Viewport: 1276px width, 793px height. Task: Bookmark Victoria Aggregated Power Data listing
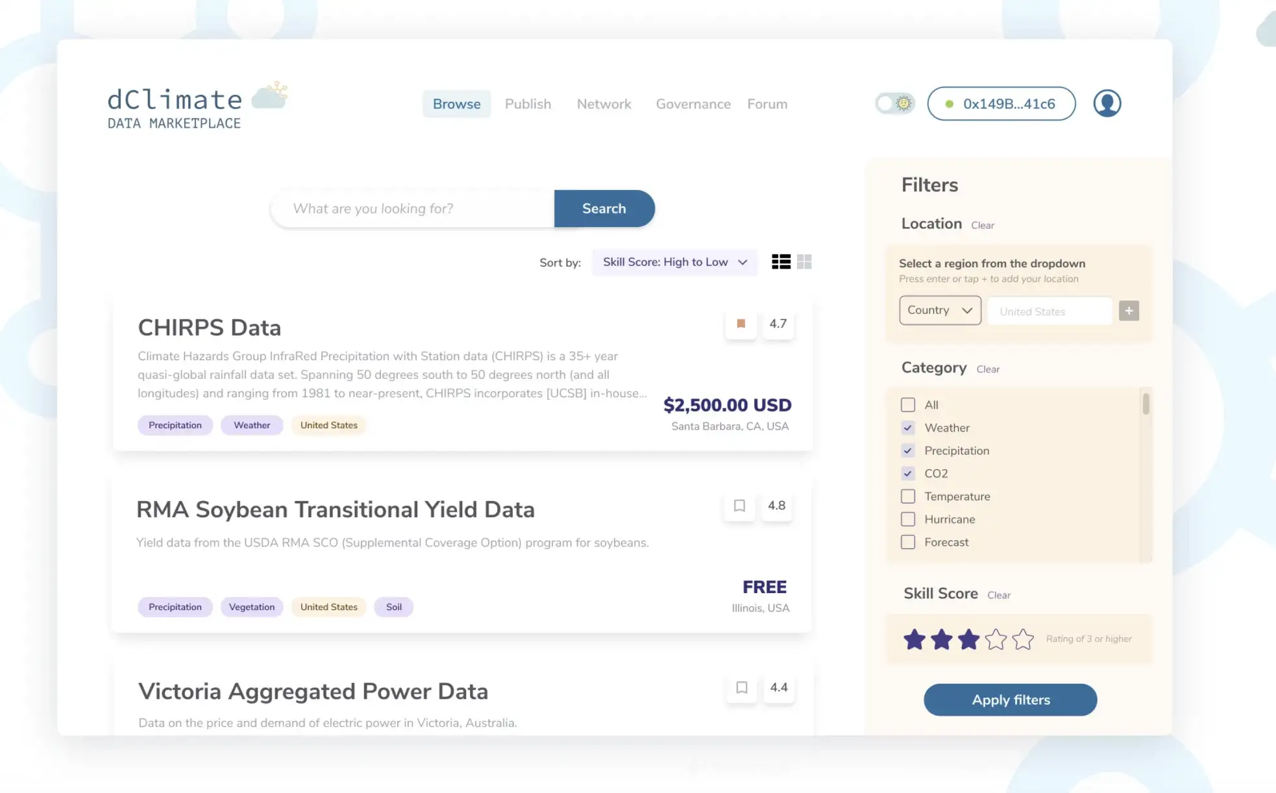tap(742, 687)
